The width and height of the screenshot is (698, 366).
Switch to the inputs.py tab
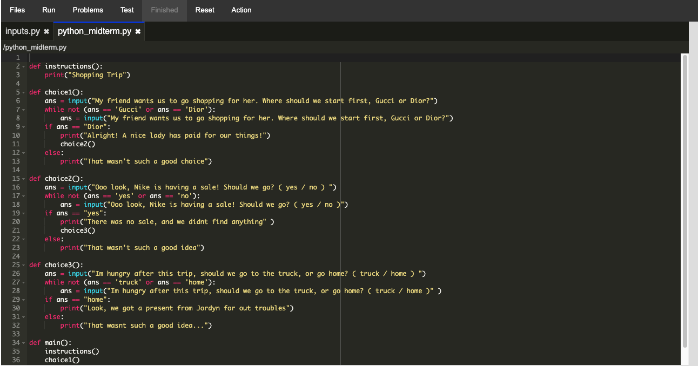click(23, 31)
